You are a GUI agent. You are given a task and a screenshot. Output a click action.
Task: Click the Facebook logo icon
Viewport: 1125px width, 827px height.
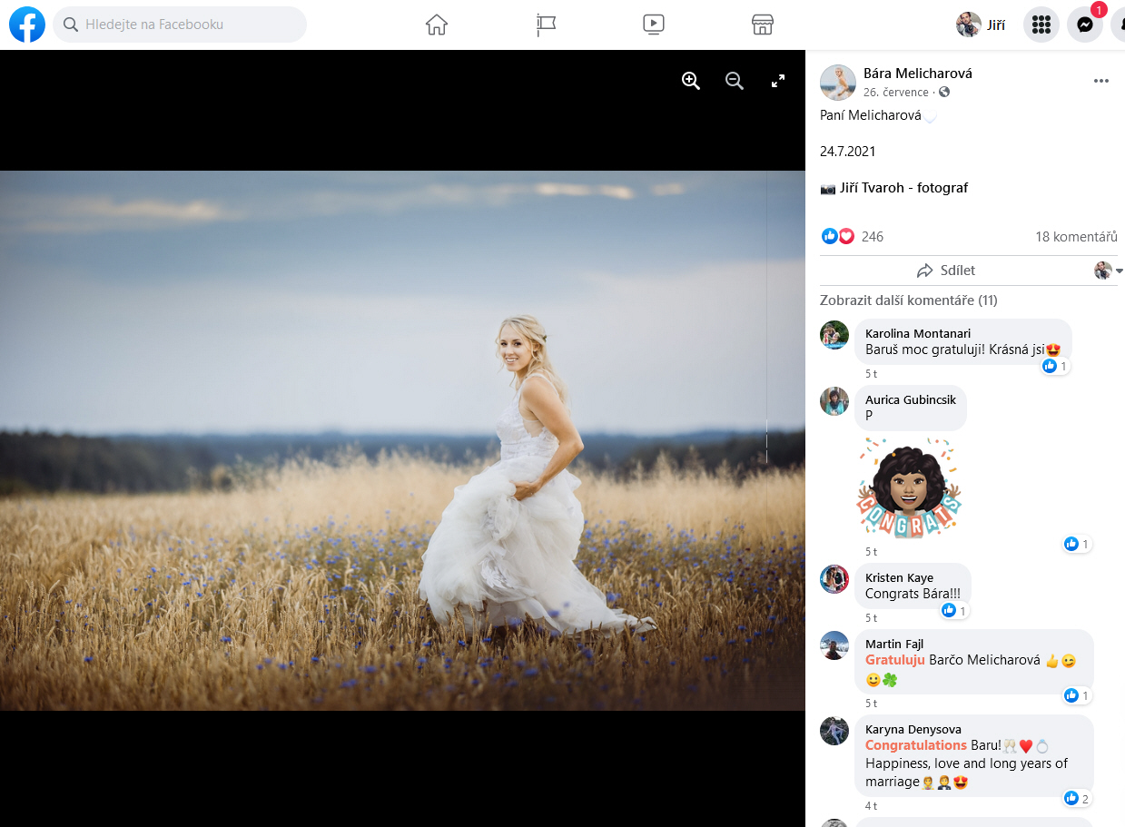[27, 25]
